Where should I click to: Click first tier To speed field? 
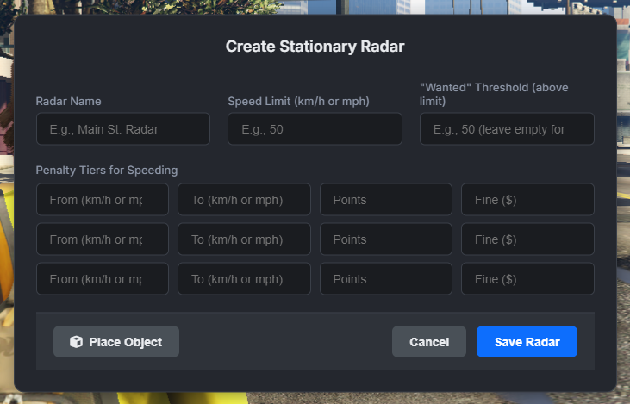[x=244, y=200]
